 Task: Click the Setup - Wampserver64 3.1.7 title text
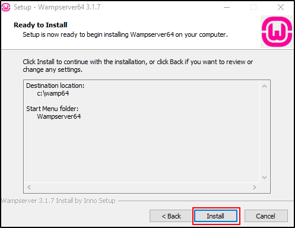pyautogui.click(x=57, y=7)
